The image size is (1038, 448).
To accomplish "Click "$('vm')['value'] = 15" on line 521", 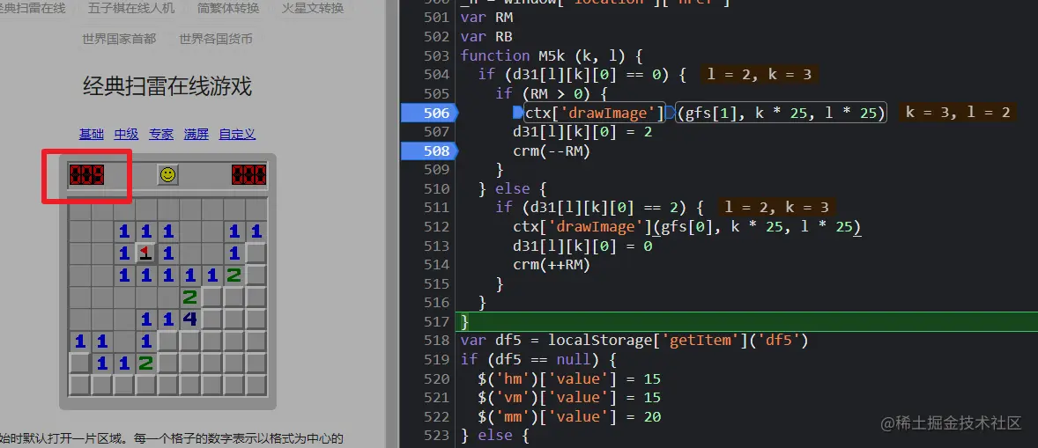I will (x=569, y=398).
